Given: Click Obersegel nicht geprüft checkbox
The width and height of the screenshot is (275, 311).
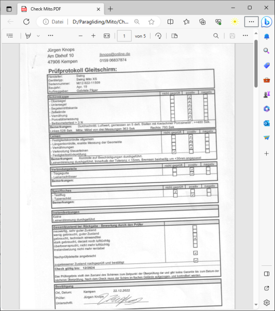Looking at the screenshot, I should tap(172, 97).
